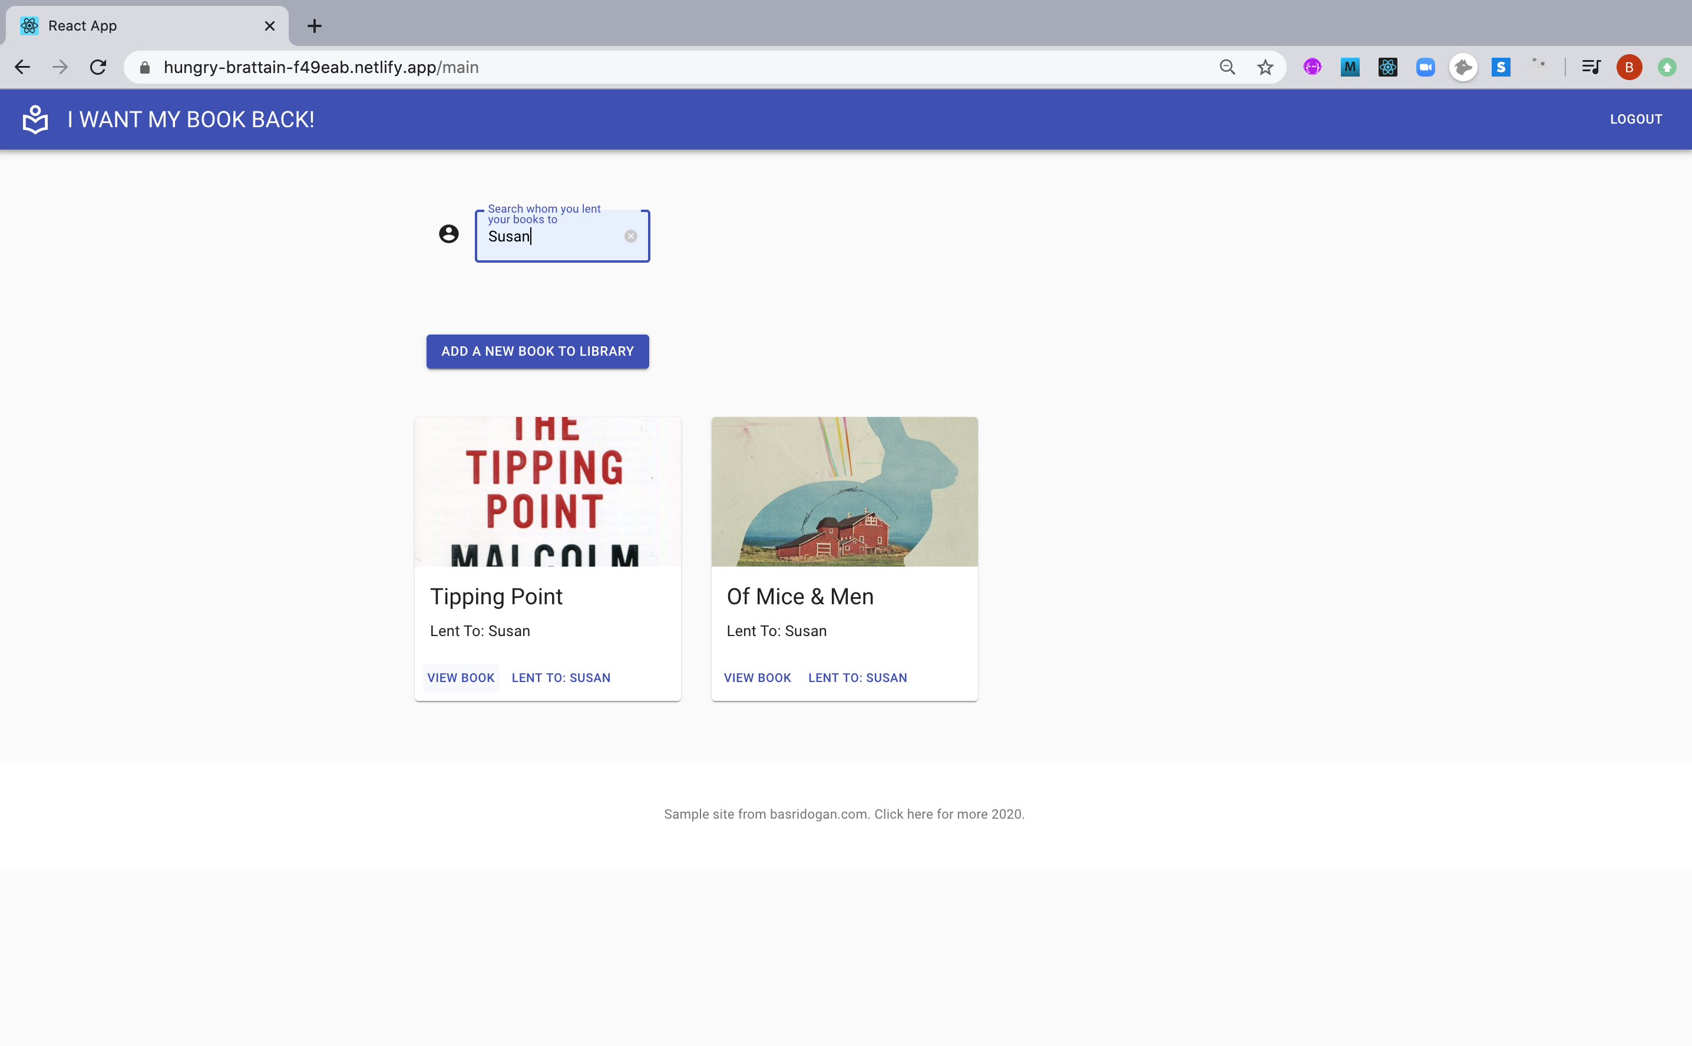
Task: Click ADD A NEW BOOK TO LIBRARY
Action: [537, 352]
